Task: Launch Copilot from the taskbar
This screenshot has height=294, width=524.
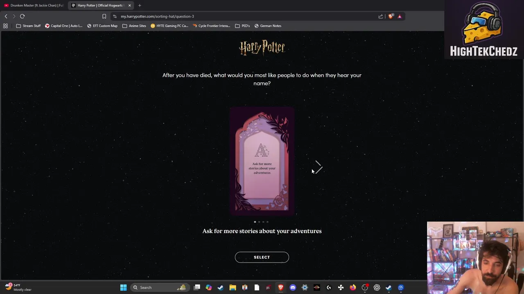Action: [x=209, y=287]
